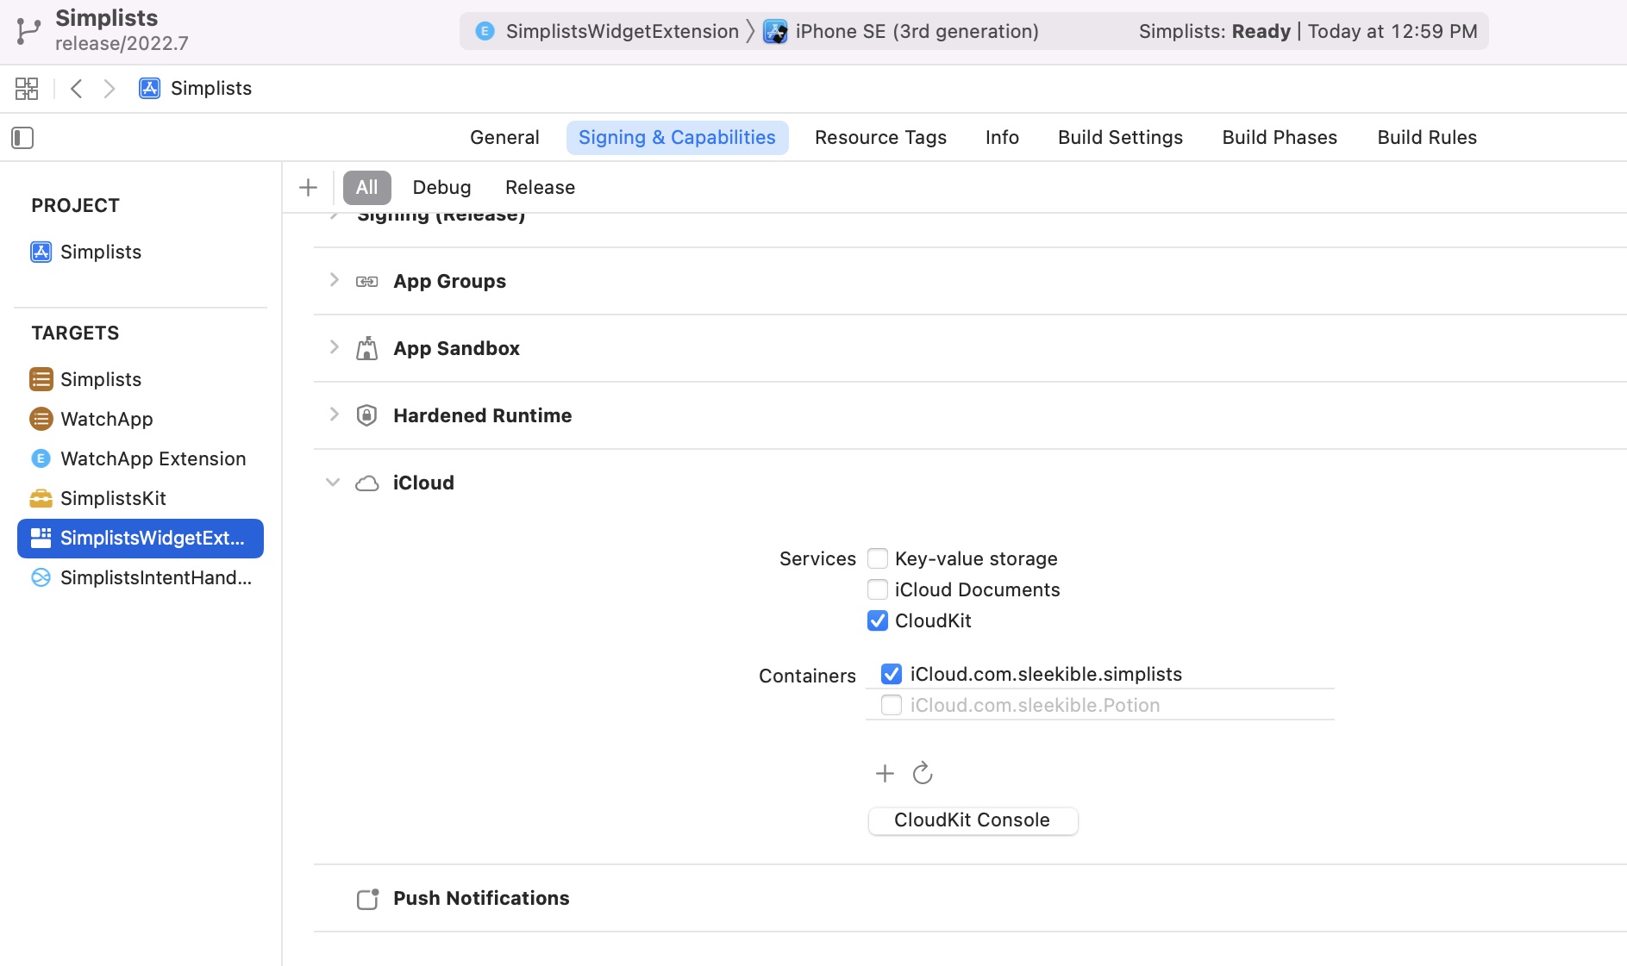Viewport: 1627px width, 966px height.
Task: Click the Hardened Runtime shield icon
Action: pyautogui.click(x=367, y=415)
